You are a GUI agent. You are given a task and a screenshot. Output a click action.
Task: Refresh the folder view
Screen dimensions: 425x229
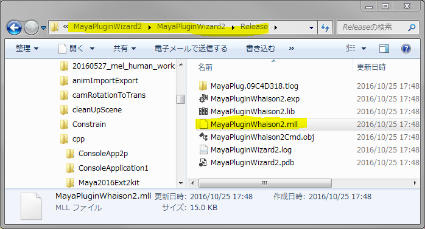click(x=325, y=27)
